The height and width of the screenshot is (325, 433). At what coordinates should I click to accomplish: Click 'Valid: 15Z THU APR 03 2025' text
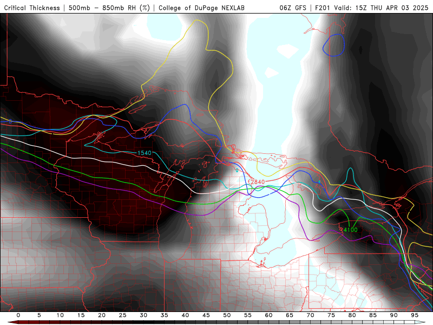pos(381,8)
